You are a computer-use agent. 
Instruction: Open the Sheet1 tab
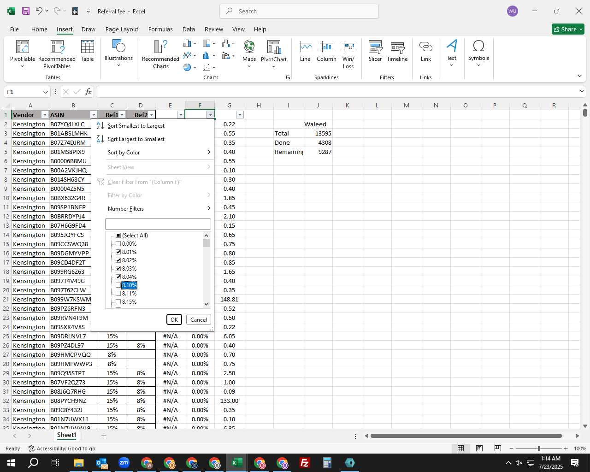(x=66, y=435)
